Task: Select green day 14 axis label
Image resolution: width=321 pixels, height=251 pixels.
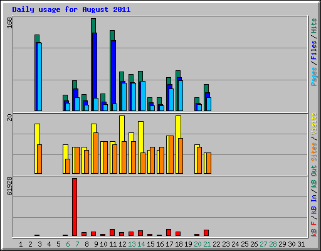Action: 141,244
